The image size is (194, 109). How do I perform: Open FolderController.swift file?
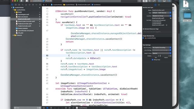(x=24, y=26)
